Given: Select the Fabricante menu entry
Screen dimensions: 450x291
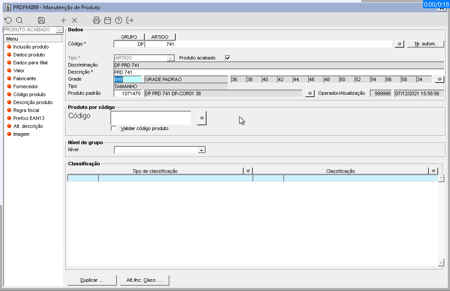Looking at the screenshot, I should 24,78.
